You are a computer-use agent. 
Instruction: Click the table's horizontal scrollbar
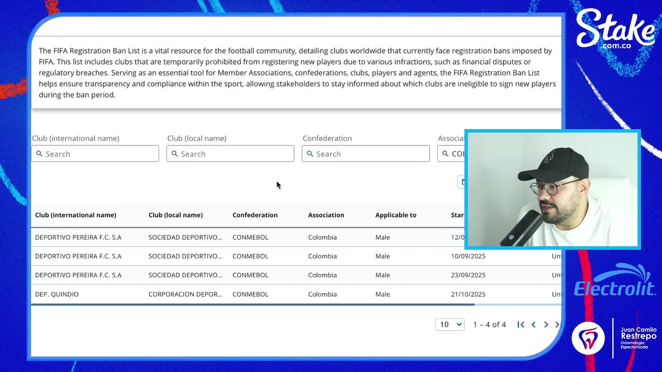pyautogui.click(x=252, y=305)
